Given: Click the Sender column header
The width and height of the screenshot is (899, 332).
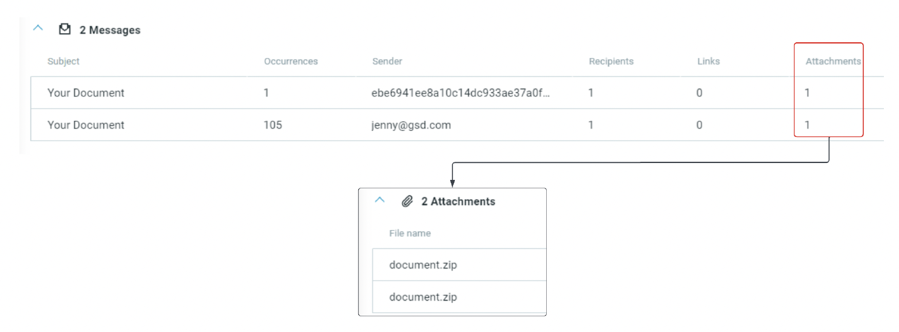Looking at the screenshot, I should [x=387, y=62].
